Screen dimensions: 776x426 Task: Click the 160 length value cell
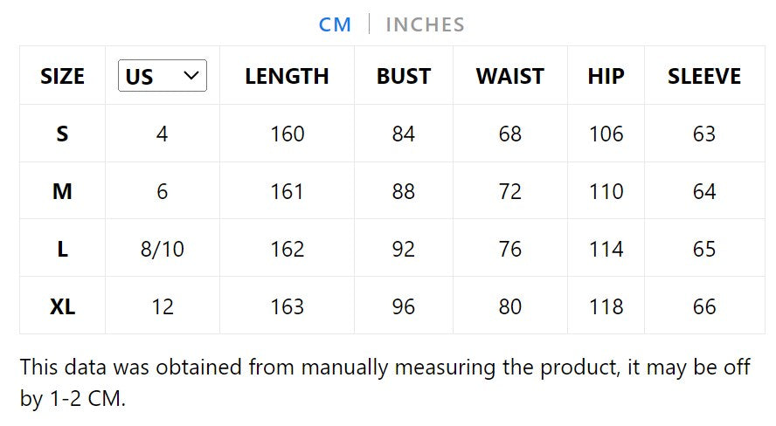click(287, 134)
